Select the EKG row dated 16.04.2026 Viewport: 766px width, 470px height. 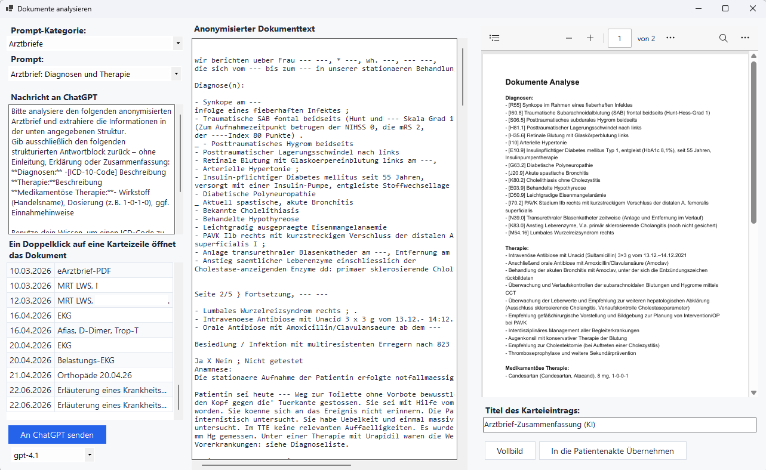pos(90,316)
